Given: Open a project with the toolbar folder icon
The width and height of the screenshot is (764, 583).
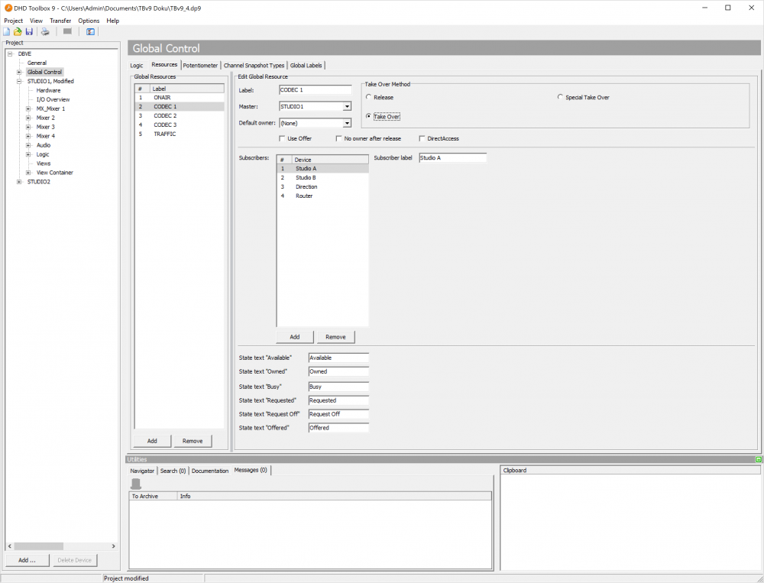Looking at the screenshot, I should (x=18, y=31).
